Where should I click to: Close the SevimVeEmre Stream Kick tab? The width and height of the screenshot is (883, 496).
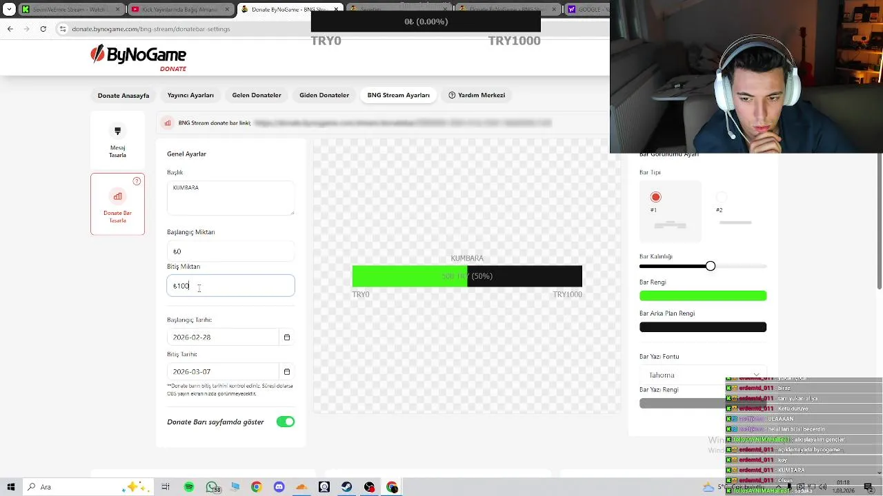(117, 10)
